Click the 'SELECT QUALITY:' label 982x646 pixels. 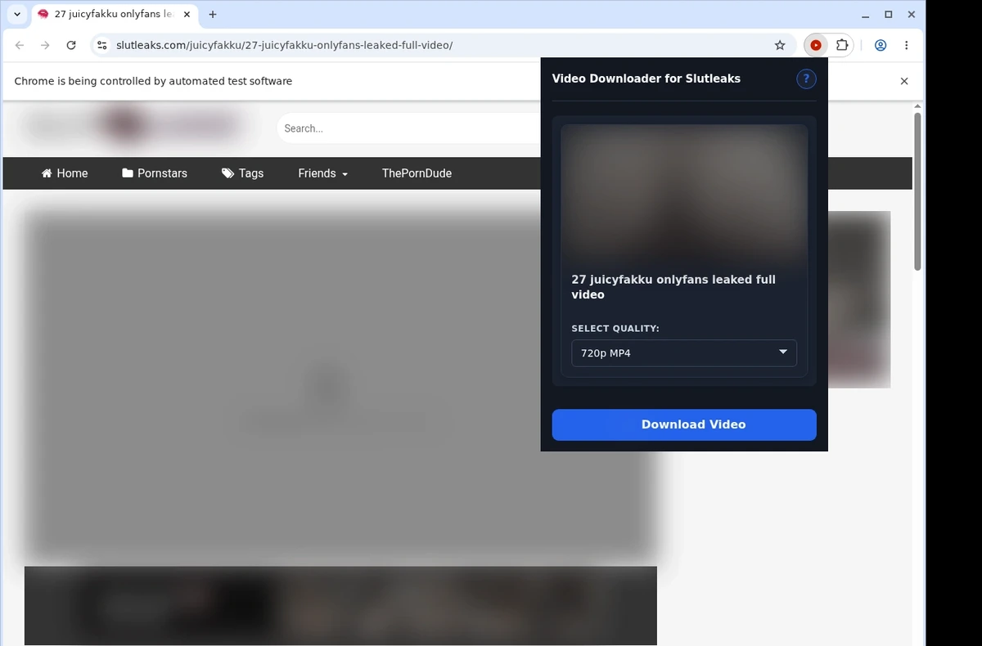[x=615, y=329]
